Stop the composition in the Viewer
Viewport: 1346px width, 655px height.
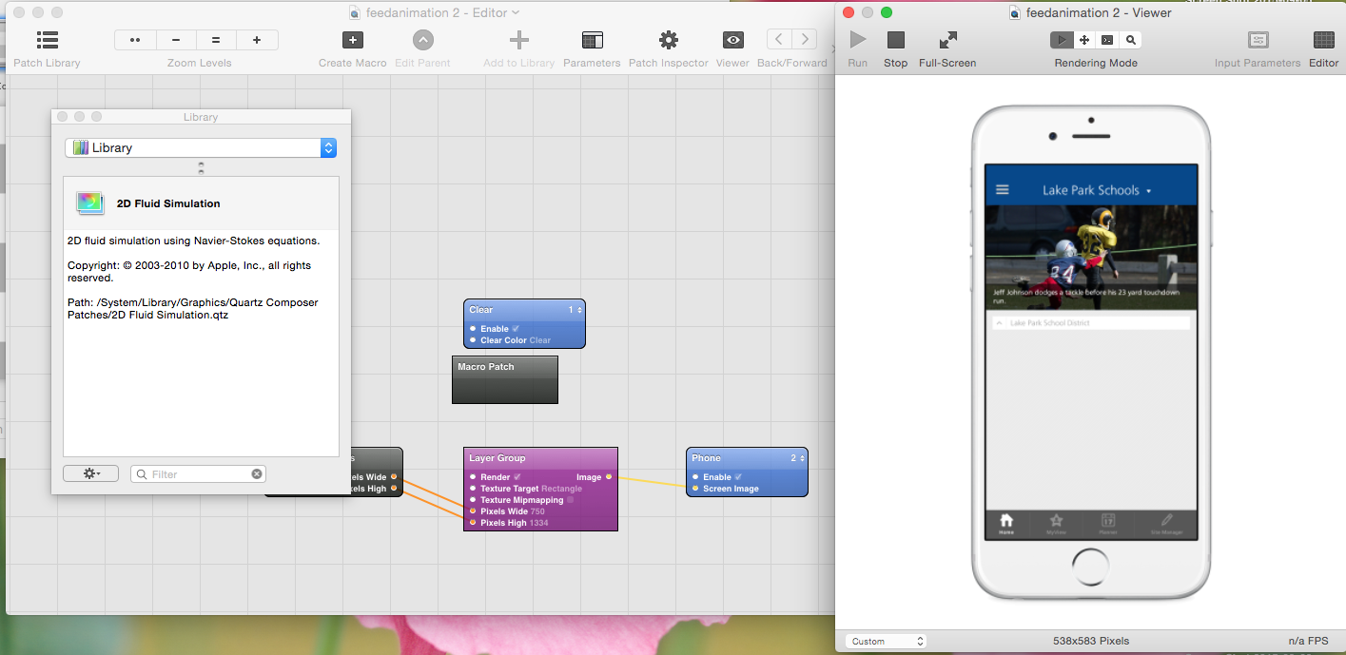(896, 40)
